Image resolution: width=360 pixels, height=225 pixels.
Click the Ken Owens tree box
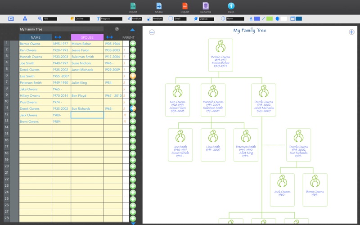click(177, 100)
